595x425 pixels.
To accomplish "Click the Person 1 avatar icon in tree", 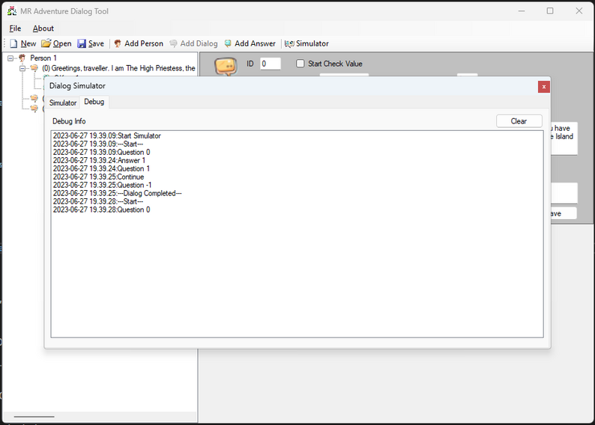I will 22,58.
